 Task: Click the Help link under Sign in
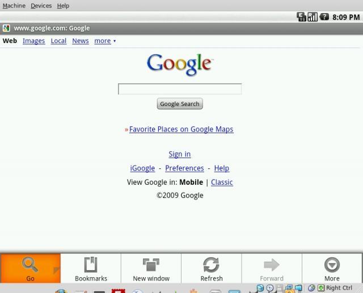tap(222, 168)
